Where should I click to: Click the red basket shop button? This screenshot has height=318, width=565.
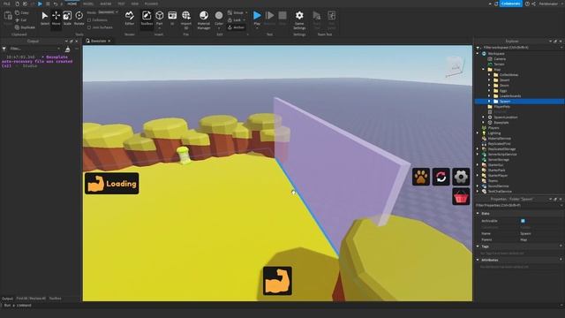click(461, 196)
